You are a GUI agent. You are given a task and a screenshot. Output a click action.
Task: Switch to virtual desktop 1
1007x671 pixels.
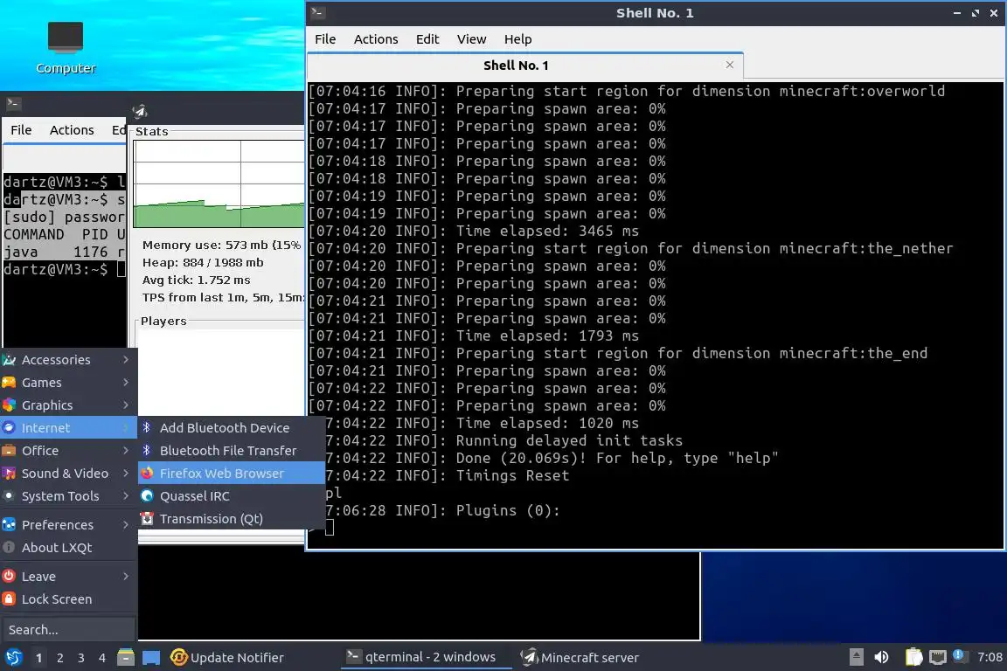tap(38, 658)
